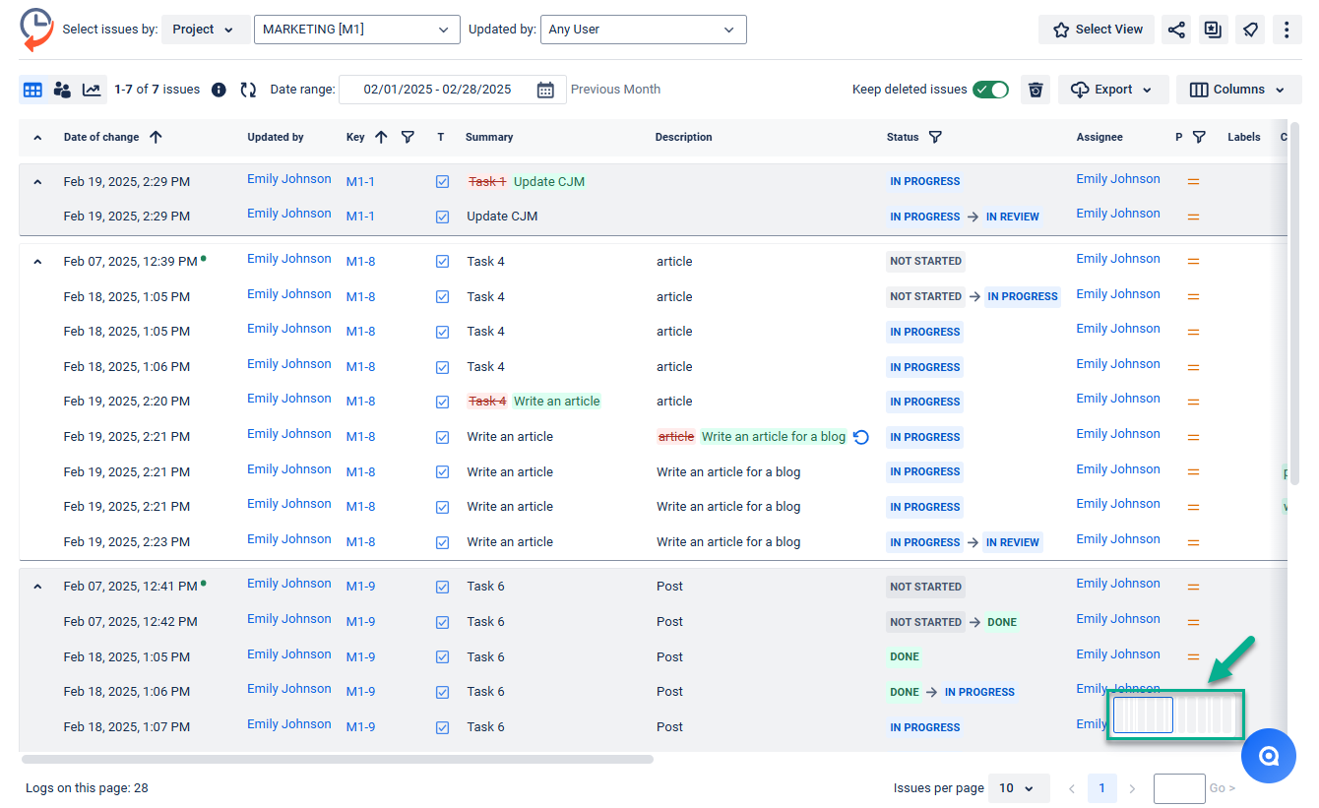Collapse the M1-8 issue group
This screenshot has height=808, width=1319.
[x=37, y=262]
